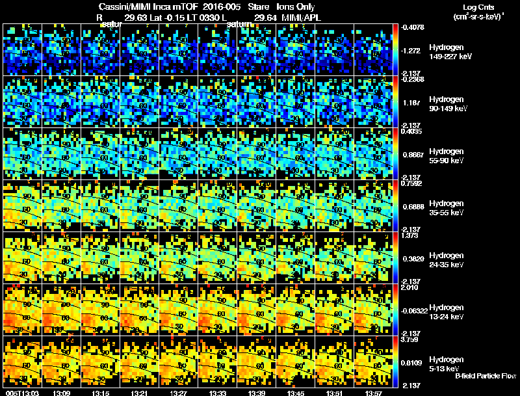Select the Hydrogen 55-90 keV panel at 13:57
This screenshot has width=520, height=396.
(x=373, y=154)
